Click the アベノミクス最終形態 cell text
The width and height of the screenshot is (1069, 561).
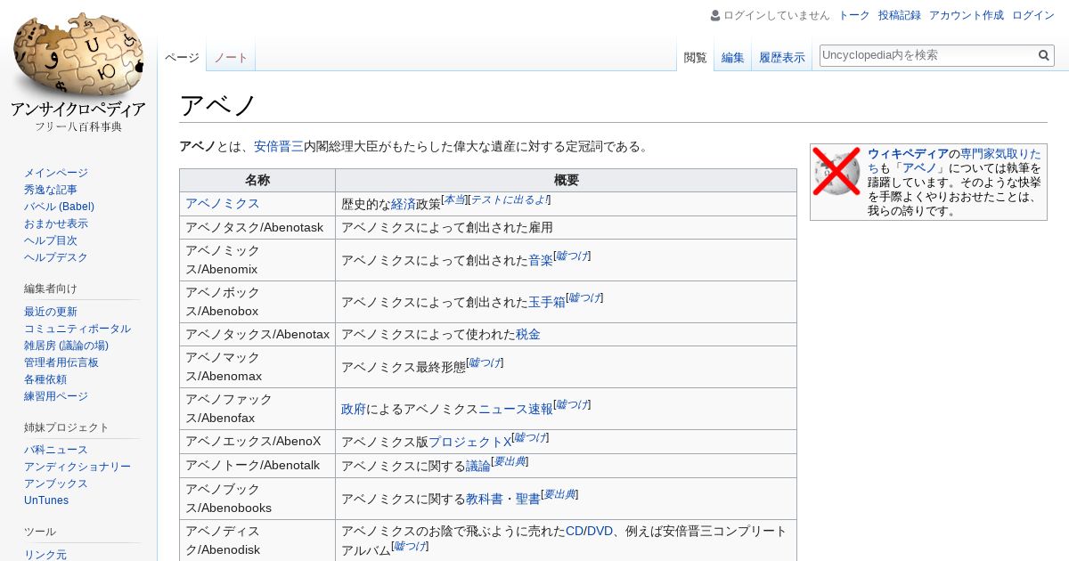click(404, 367)
